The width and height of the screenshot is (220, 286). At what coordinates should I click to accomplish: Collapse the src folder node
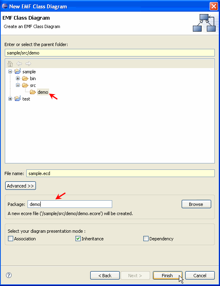point(18,85)
